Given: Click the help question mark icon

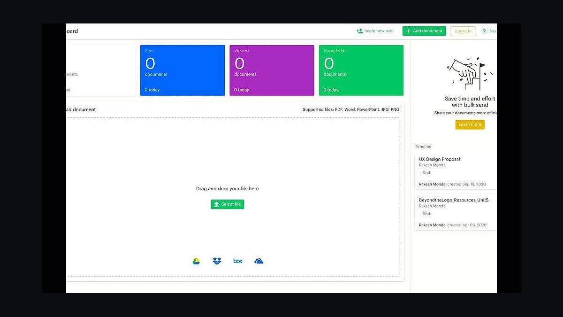Looking at the screenshot, I should pyautogui.click(x=484, y=31).
